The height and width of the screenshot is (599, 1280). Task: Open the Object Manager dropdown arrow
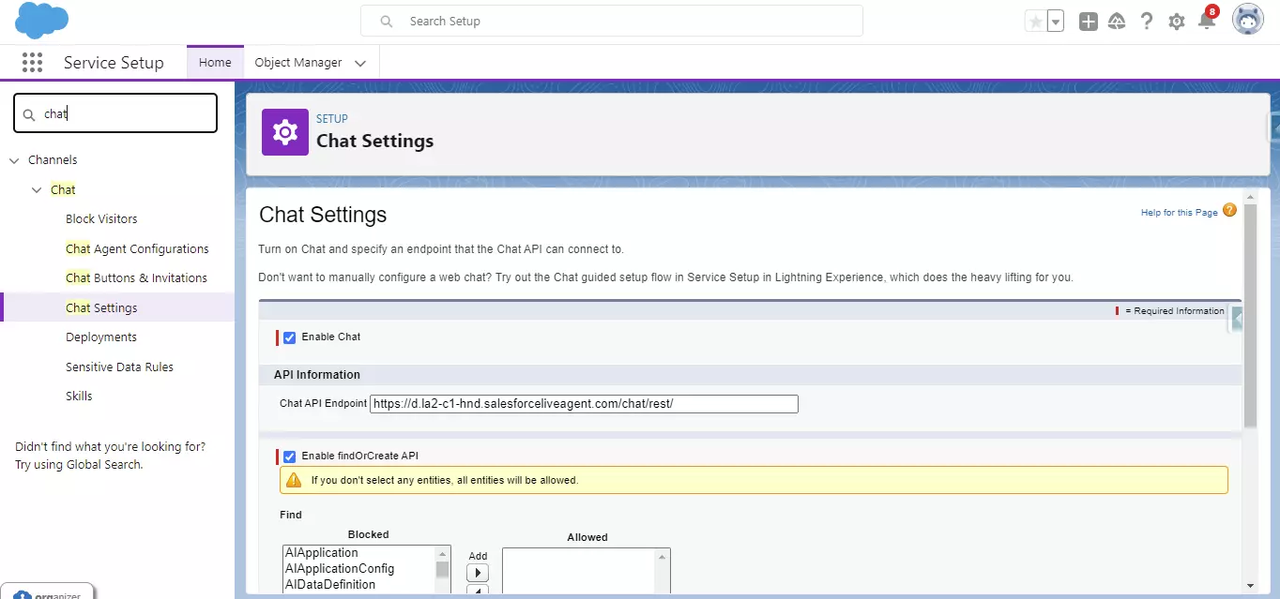[x=360, y=62]
